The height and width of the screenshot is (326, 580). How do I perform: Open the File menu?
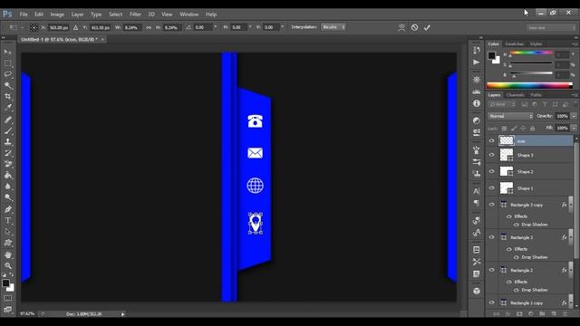tap(24, 14)
